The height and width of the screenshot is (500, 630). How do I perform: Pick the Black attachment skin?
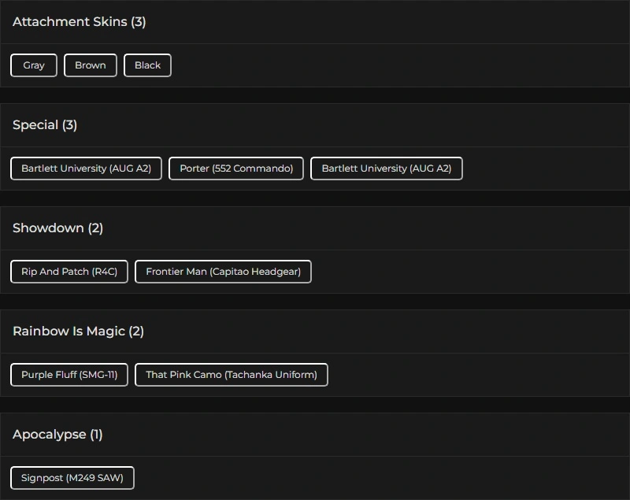[x=147, y=65]
